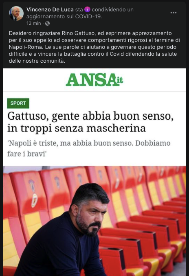
Task: Click the club crest on the red seat
Action: [34, 200]
